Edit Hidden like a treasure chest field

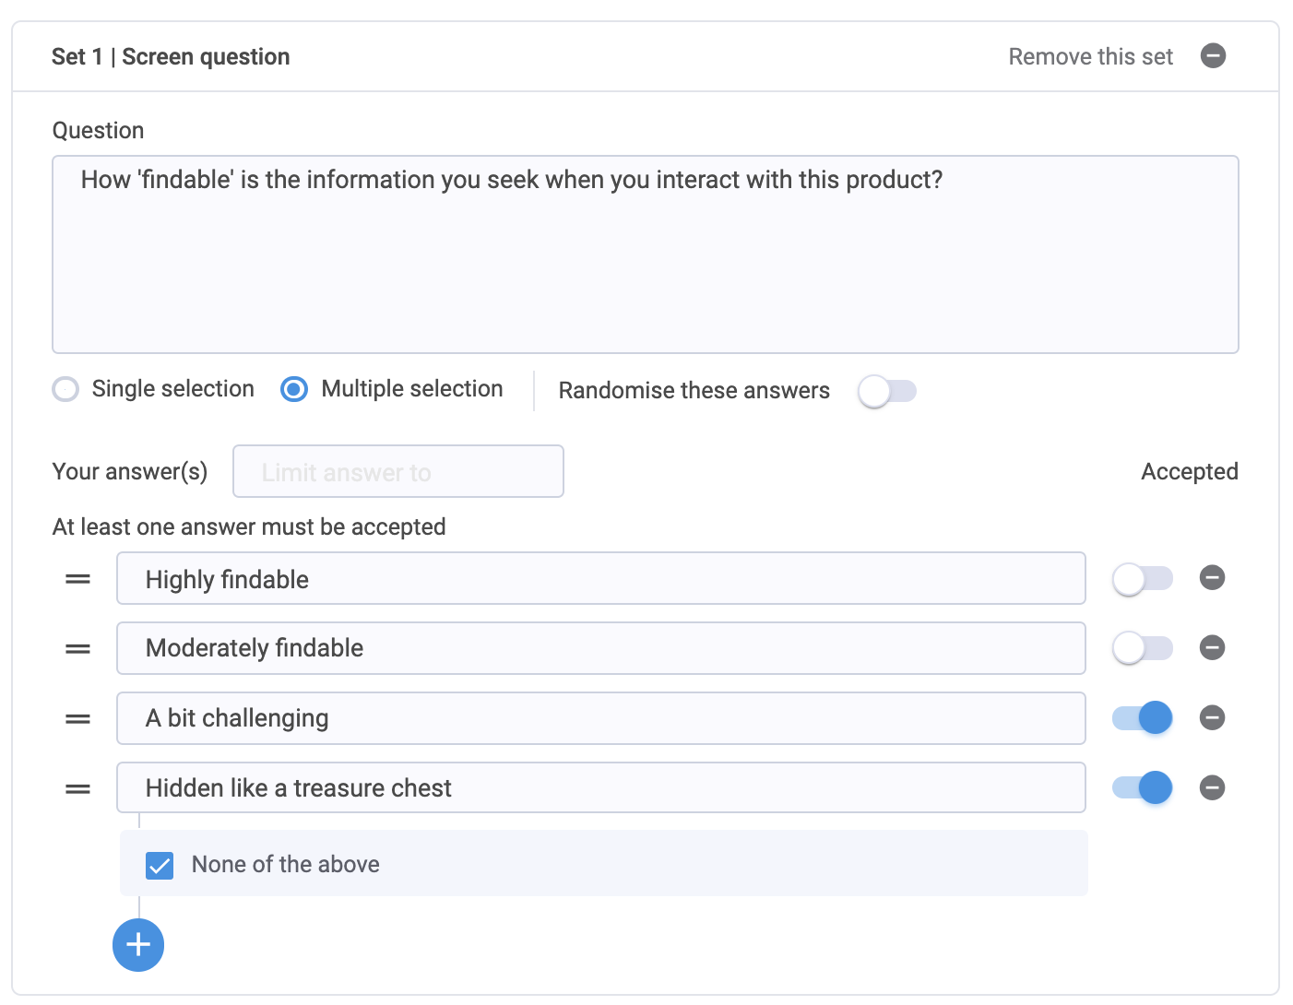click(x=601, y=787)
